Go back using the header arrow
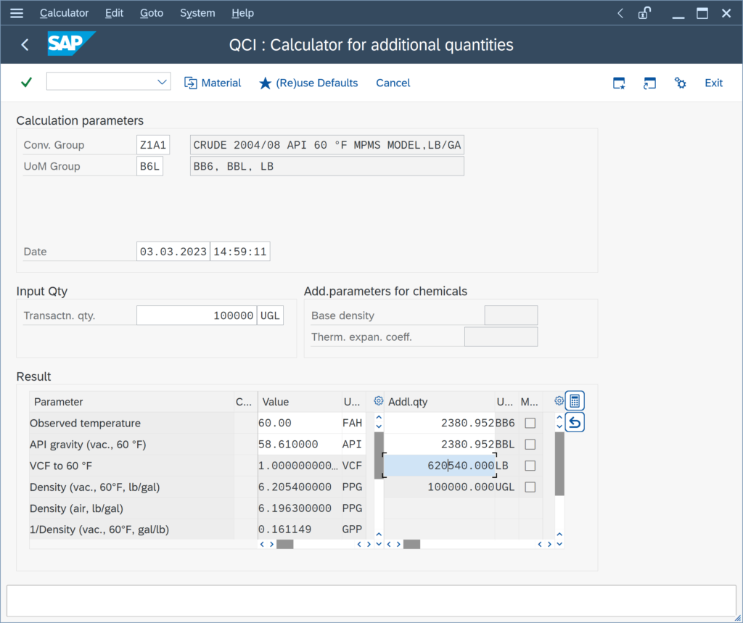Screen dimensions: 743x623 pos(25,45)
